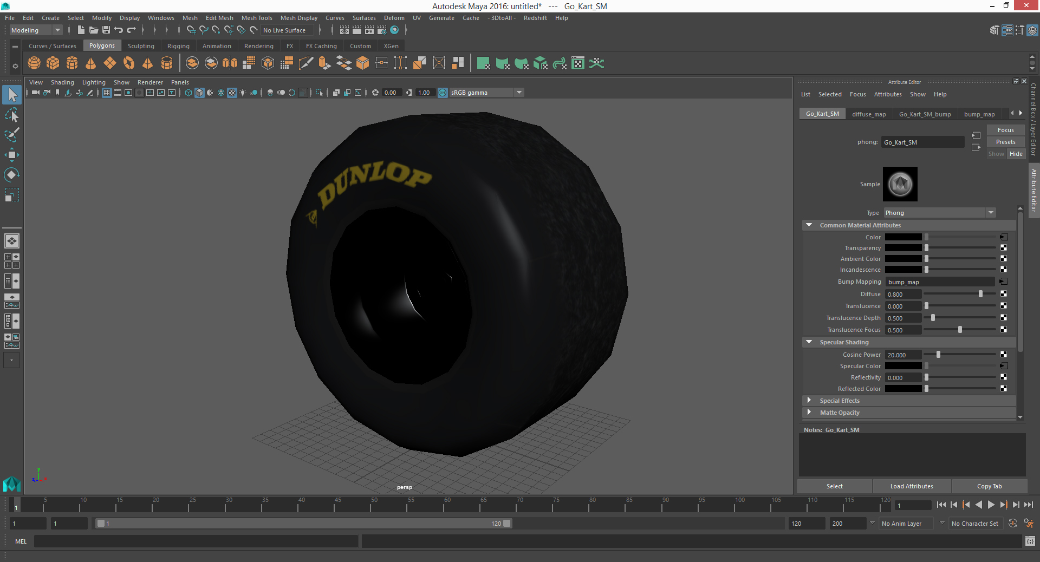Click the Open Scene folder icon
The width and height of the screenshot is (1040, 562).
click(x=94, y=30)
